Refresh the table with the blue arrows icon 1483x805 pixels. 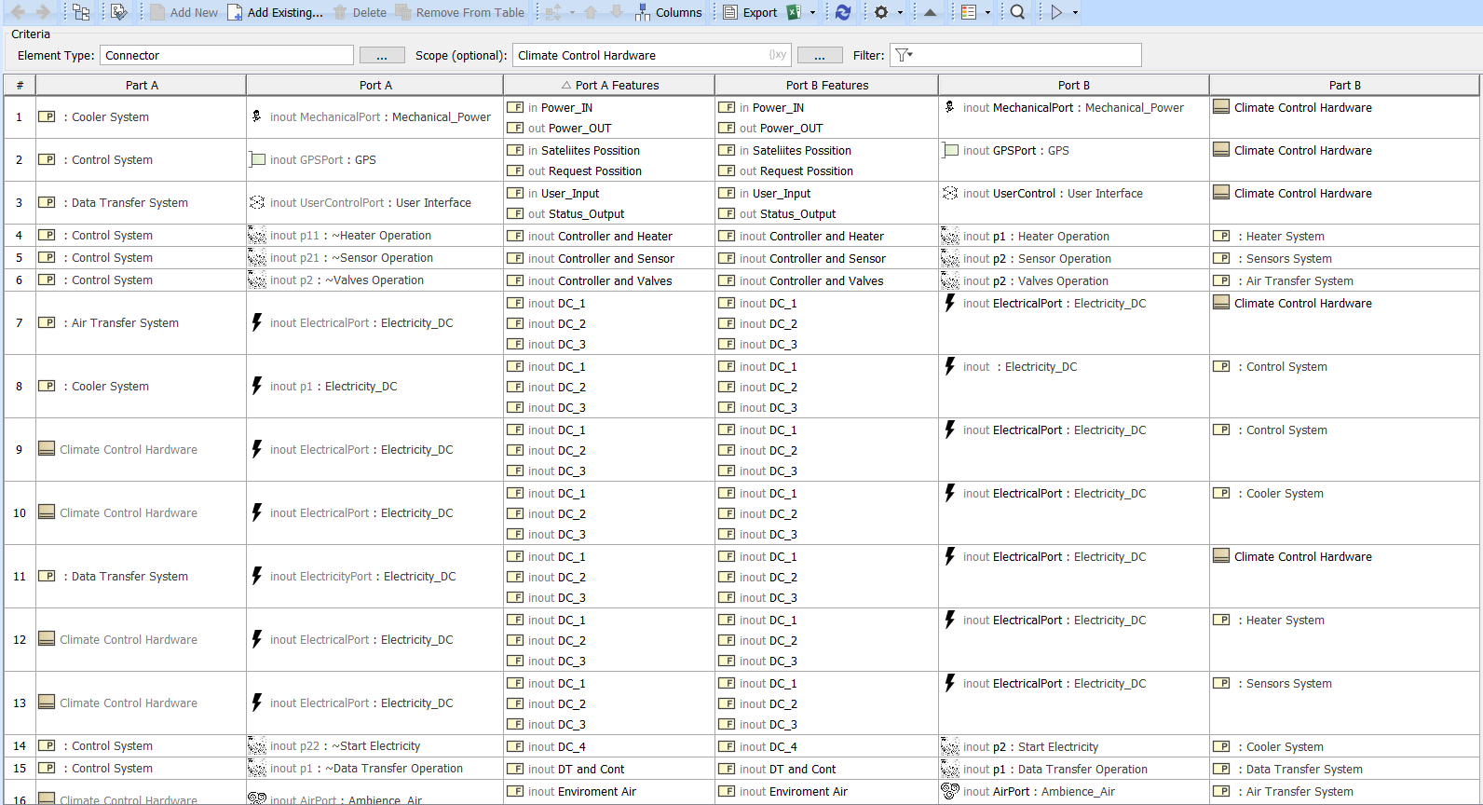(843, 12)
